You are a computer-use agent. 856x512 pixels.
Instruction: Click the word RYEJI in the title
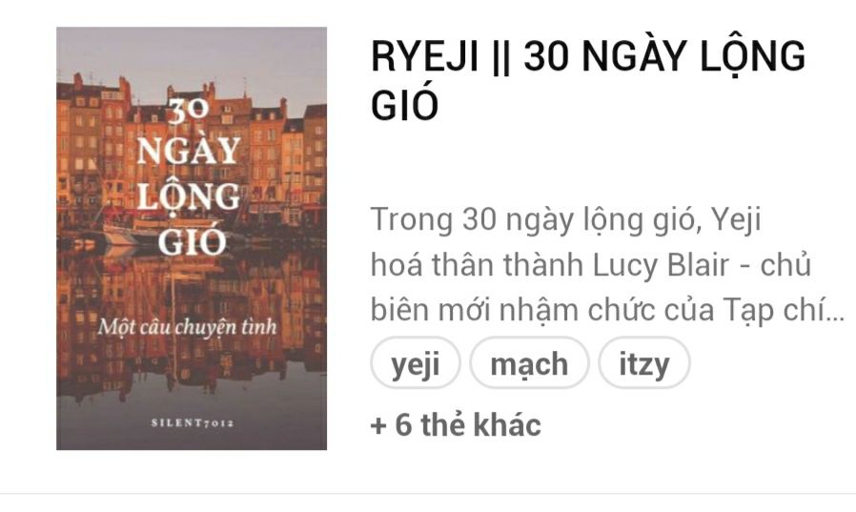point(425,56)
